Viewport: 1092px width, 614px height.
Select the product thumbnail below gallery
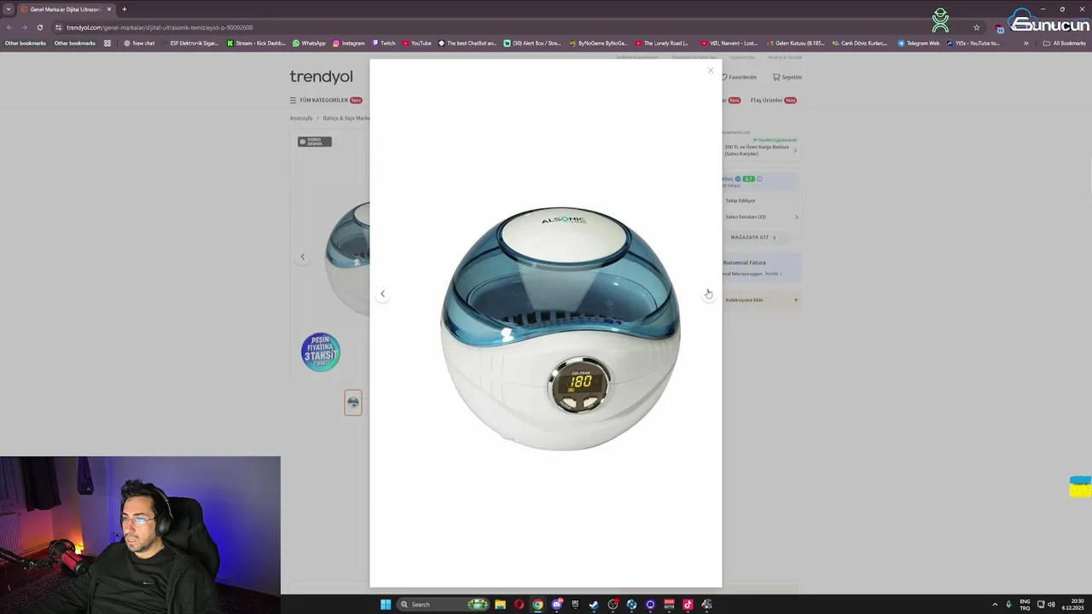(x=353, y=403)
